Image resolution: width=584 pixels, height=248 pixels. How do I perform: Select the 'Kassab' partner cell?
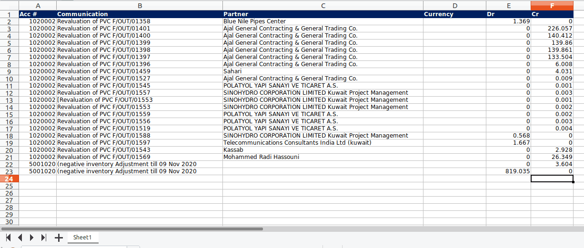pos(323,150)
